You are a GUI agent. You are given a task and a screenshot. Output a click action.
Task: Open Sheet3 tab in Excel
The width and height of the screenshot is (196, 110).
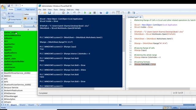click(x=31, y=105)
